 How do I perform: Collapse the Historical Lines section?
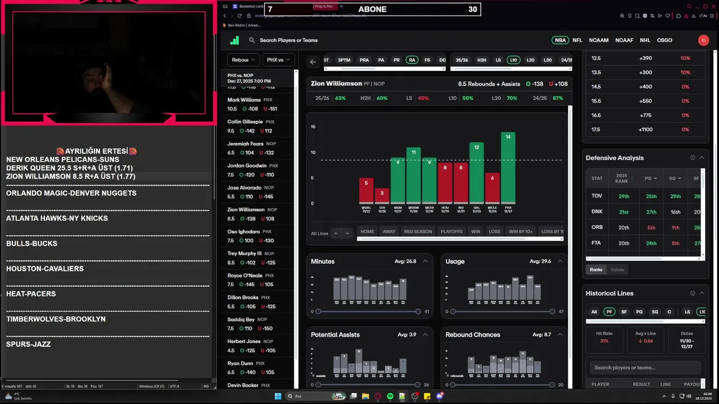(x=702, y=293)
